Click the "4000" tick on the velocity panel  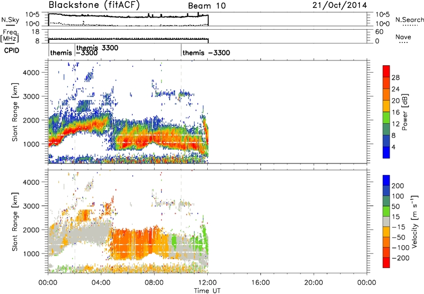click(x=31, y=182)
